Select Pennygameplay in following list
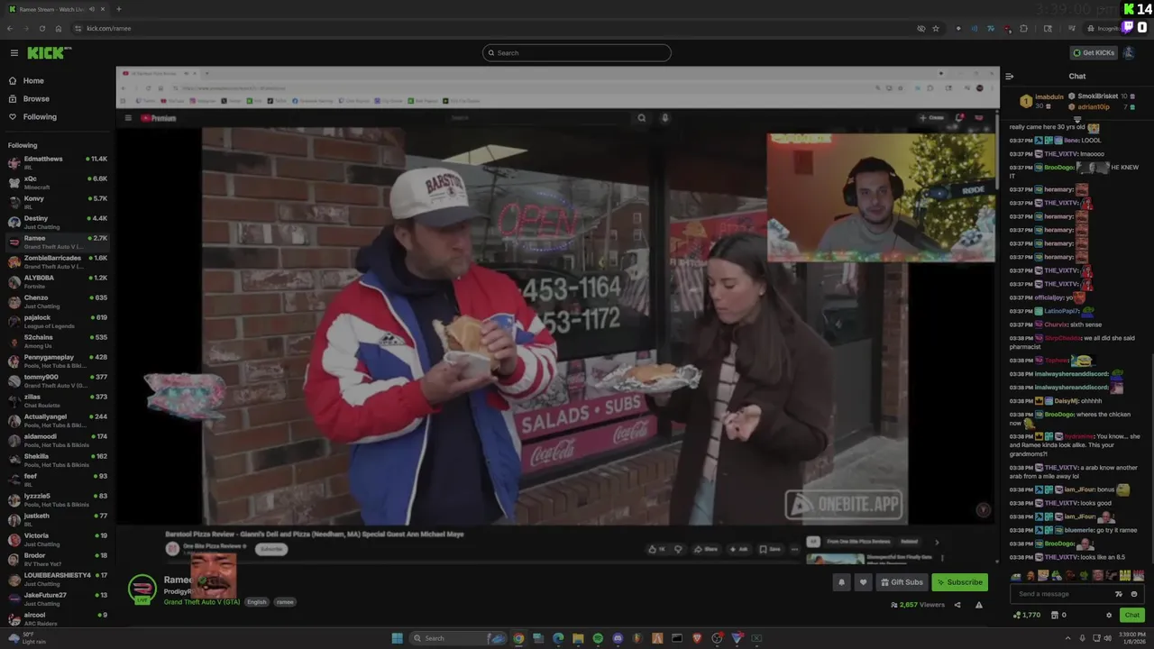1154x649 pixels. point(58,361)
